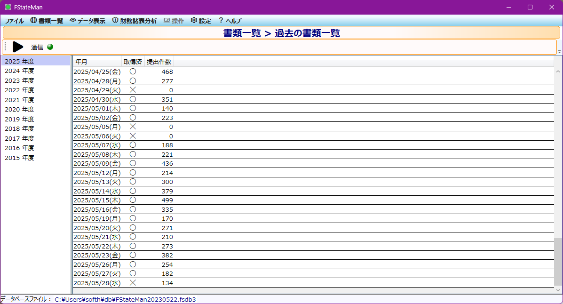The height and width of the screenshot is (304, 563).
Task: Sort by the 提出件数 column header
Action: tap(159, 62)
